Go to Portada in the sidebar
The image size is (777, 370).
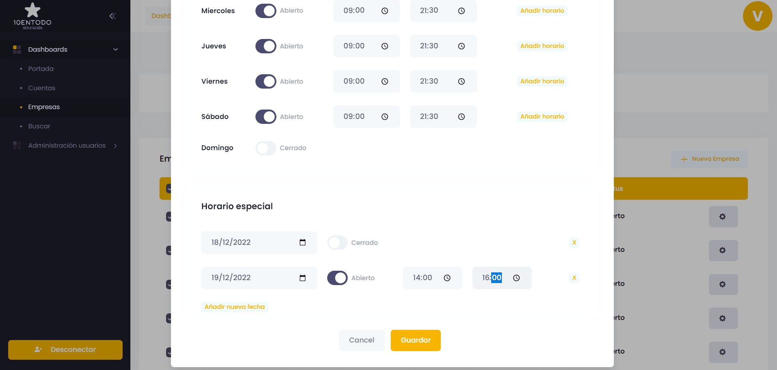(41, 69)
